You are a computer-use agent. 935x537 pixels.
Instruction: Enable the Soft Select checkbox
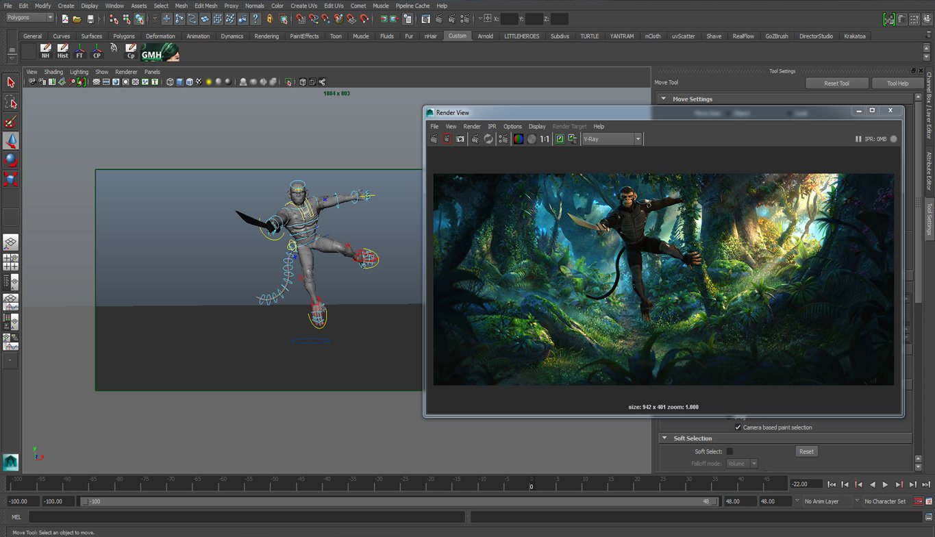click(730, 451)
